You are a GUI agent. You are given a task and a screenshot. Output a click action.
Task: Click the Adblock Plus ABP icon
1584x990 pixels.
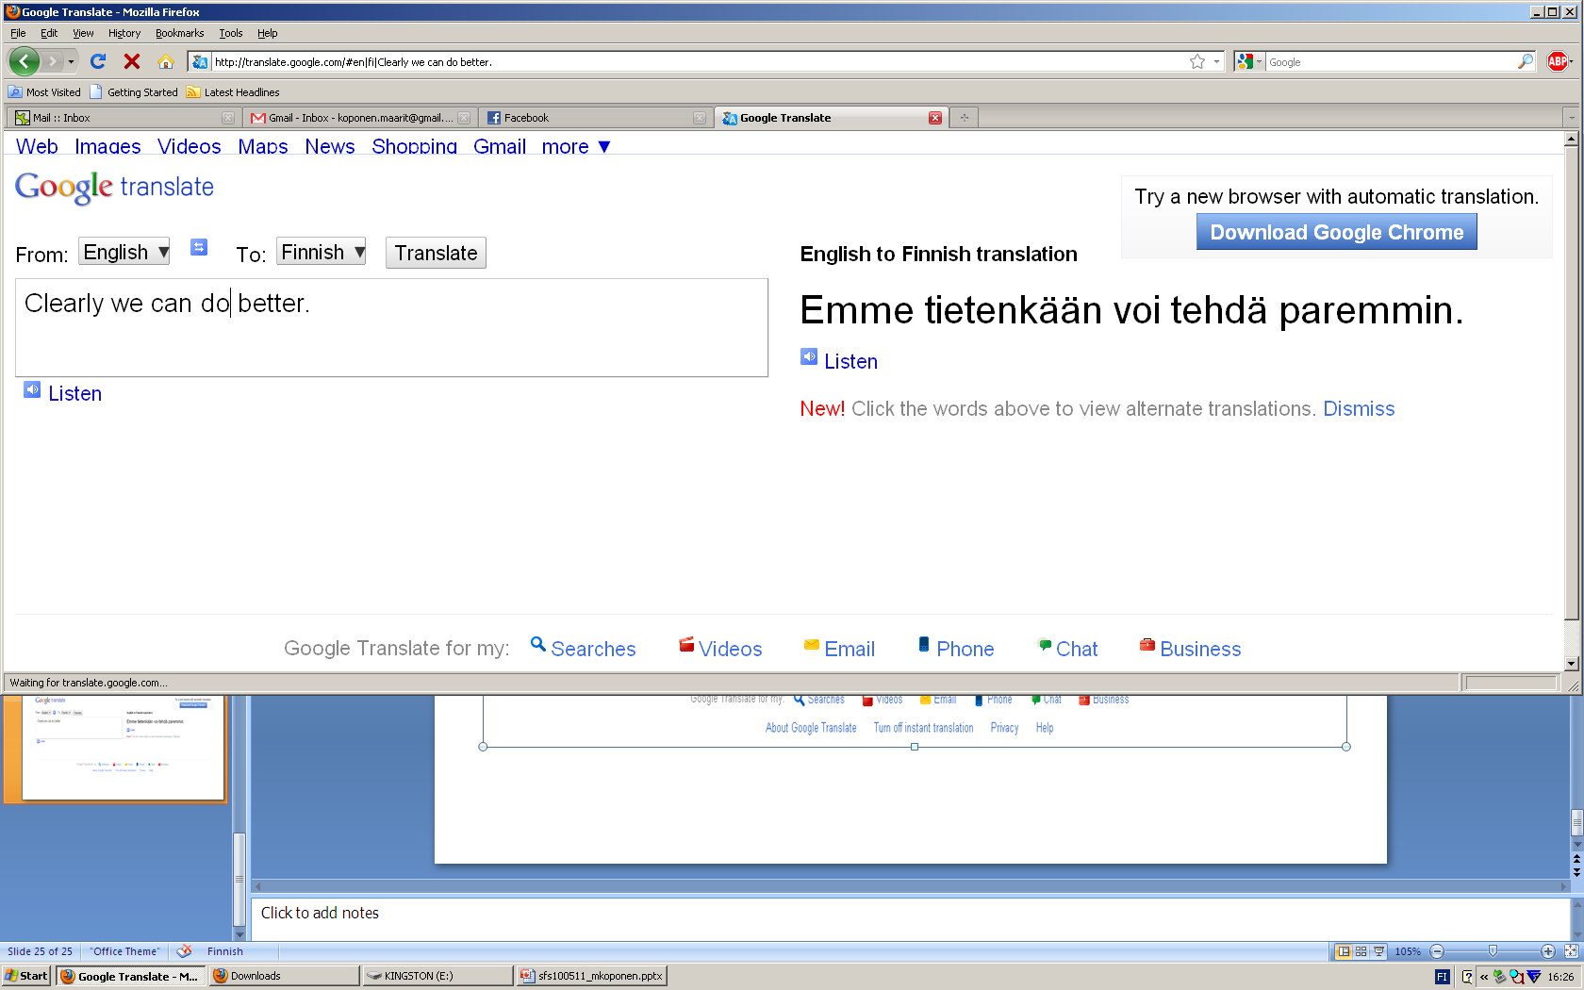point(1558,61)
